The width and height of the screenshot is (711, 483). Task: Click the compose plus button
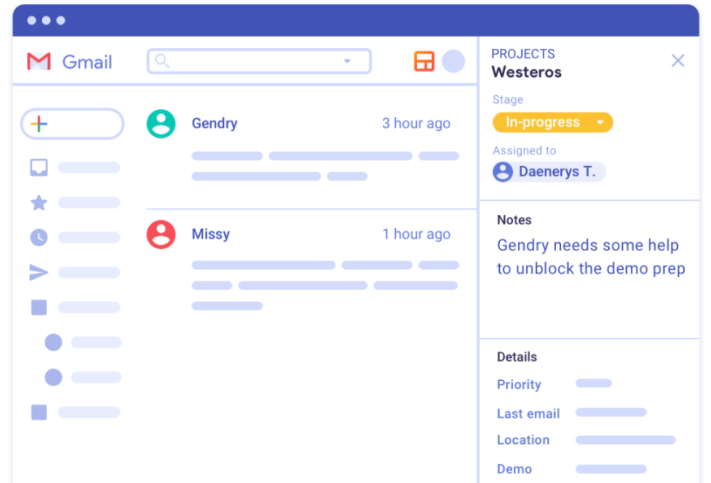(73, 124)
